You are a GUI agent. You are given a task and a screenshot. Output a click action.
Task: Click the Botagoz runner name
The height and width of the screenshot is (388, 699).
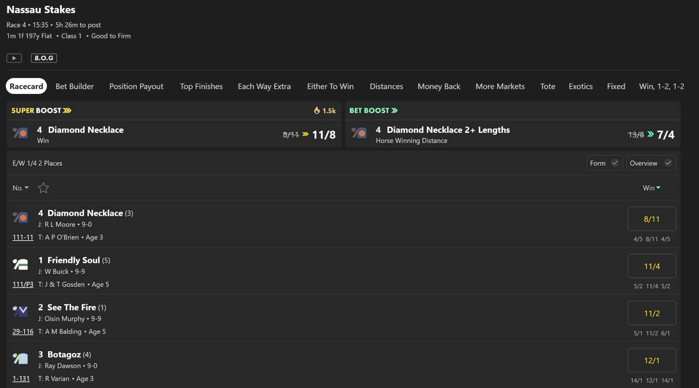[64, 355]
